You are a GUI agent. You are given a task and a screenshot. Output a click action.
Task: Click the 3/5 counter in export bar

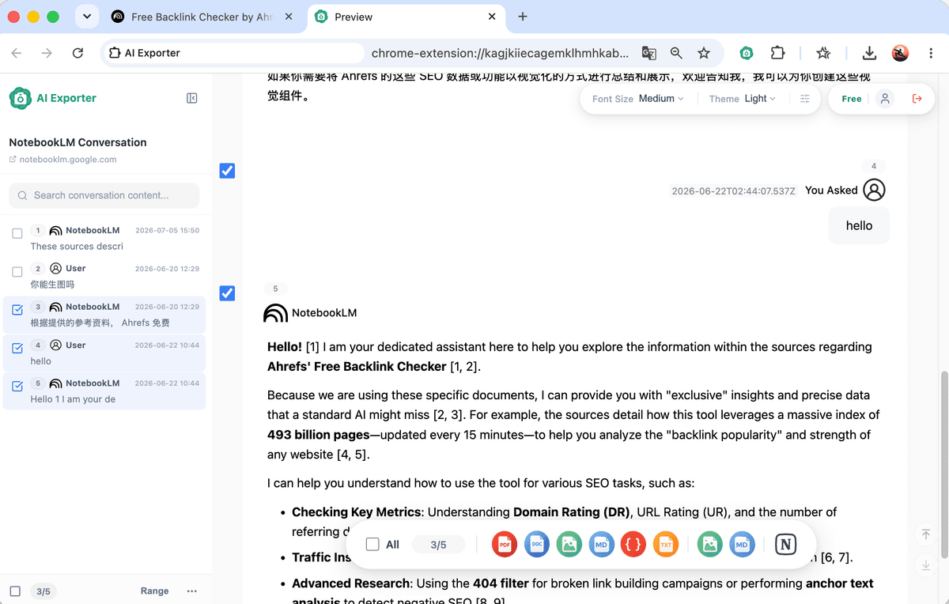(438, 545)
